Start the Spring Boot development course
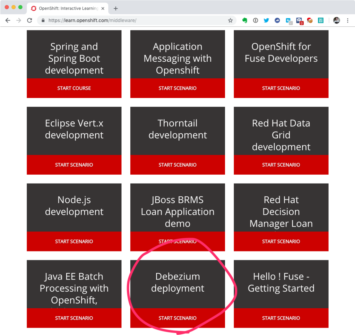This screenshot has width=355, height=335. (74, 88)
